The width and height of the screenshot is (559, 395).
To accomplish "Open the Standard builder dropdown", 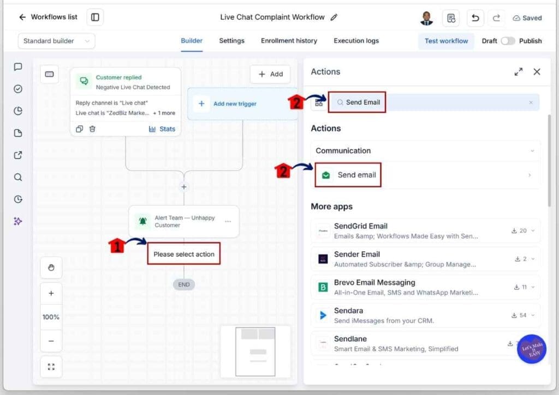I will (56, 41).
